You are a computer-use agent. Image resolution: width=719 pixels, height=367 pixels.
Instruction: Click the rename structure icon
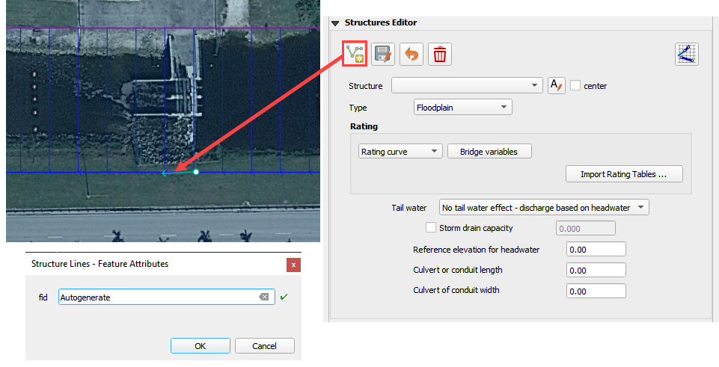click(556, 85)
